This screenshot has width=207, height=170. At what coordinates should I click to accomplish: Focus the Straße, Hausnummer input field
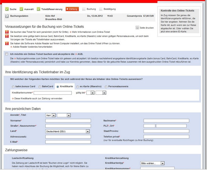pos(68,126)
